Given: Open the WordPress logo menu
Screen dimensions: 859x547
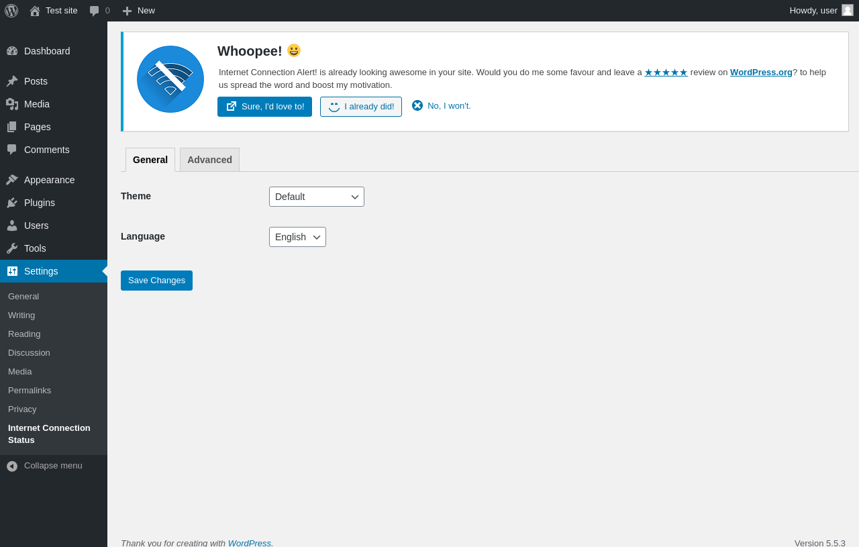Looking at the screenshot, I should point(11,11).
